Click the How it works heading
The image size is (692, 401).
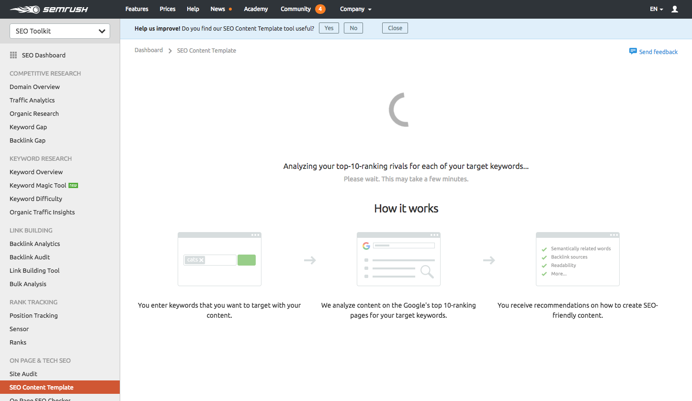click(406, 208)
